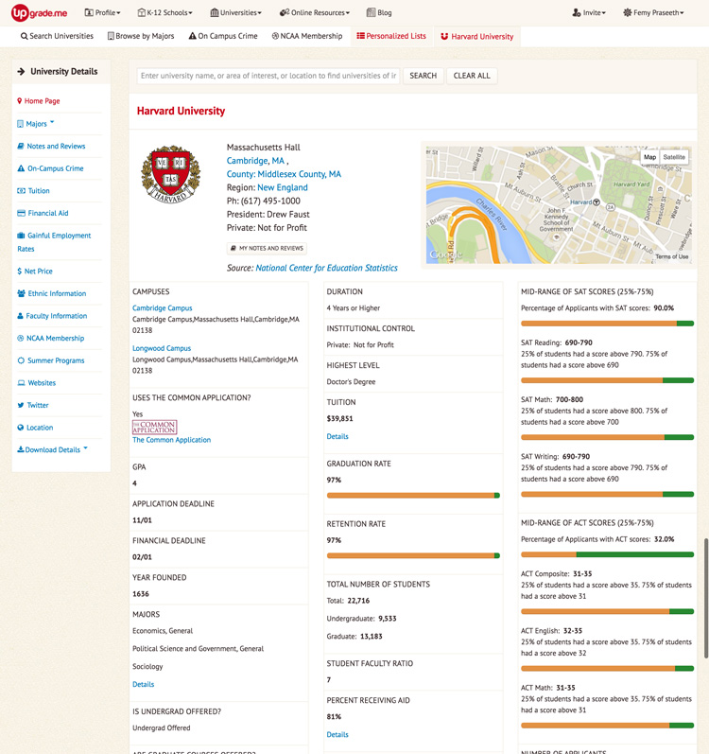Viewport: 709px width, 754px height.
Task: Click the On-Campus Crime warning icon in sidebar
Action: [21, 168]
